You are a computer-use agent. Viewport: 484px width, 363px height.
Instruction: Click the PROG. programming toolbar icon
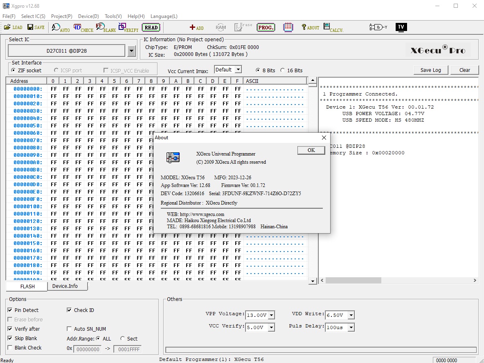click(x=266, y=27)
